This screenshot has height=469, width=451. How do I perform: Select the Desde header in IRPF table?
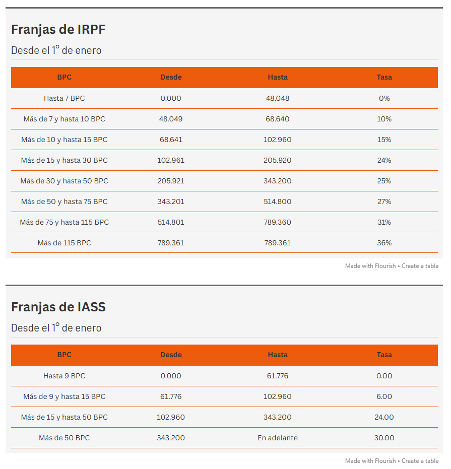click(171, 78)
